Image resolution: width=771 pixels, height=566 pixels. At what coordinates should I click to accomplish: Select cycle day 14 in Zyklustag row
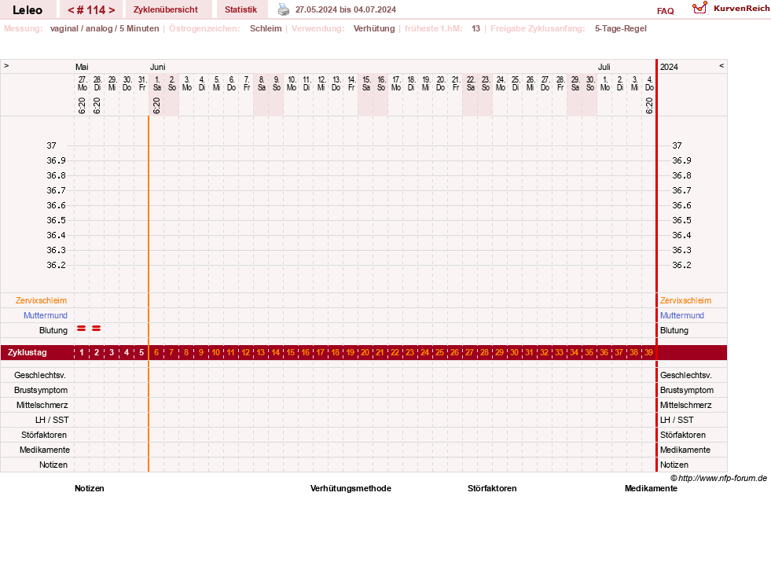tap(275, 353)
